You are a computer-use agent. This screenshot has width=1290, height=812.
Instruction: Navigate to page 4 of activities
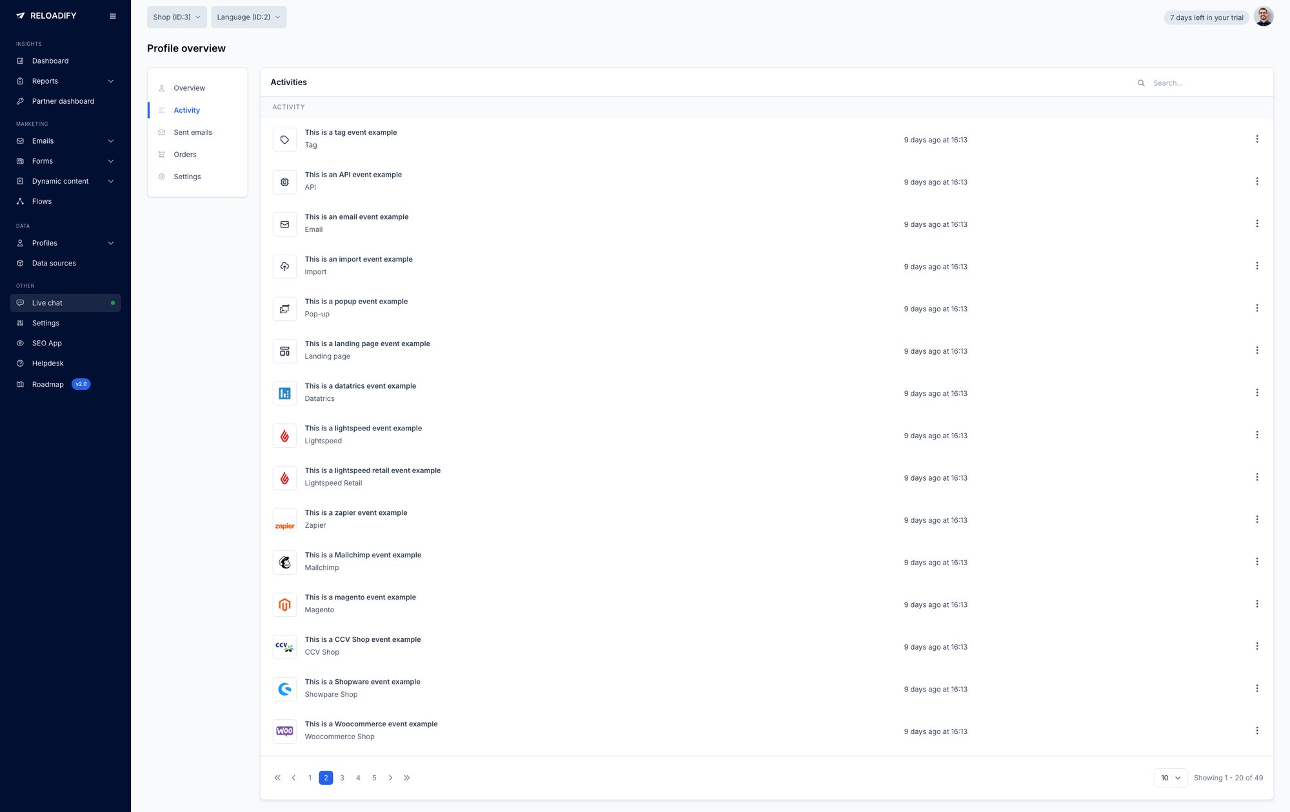[x=358, y=778]
